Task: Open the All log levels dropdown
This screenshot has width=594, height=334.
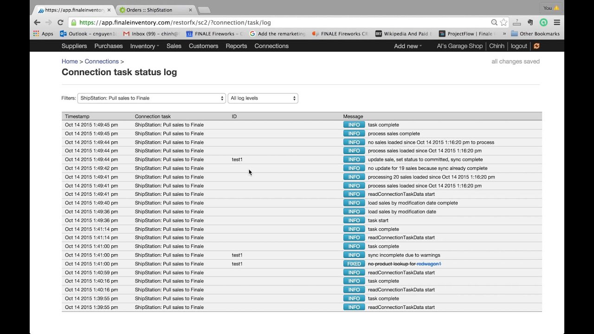Action: click(263, 98)
